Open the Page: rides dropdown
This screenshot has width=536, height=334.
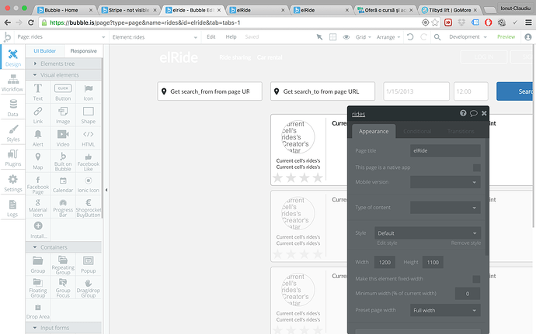click(61, 37)
